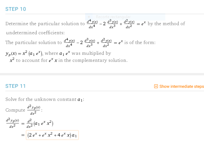This screenshot has height=148, width=204.
Task: Open the Show intermediate steps link
Action: (x=181, y=86)
